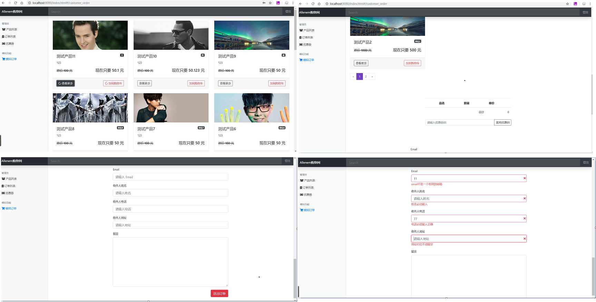Focus 请输入姓名 field in bottom-left form

coord(170,193)
